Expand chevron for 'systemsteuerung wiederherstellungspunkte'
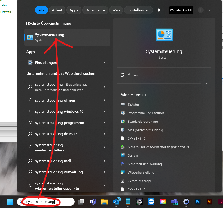The image size is (223, 208). pos(104,185)
